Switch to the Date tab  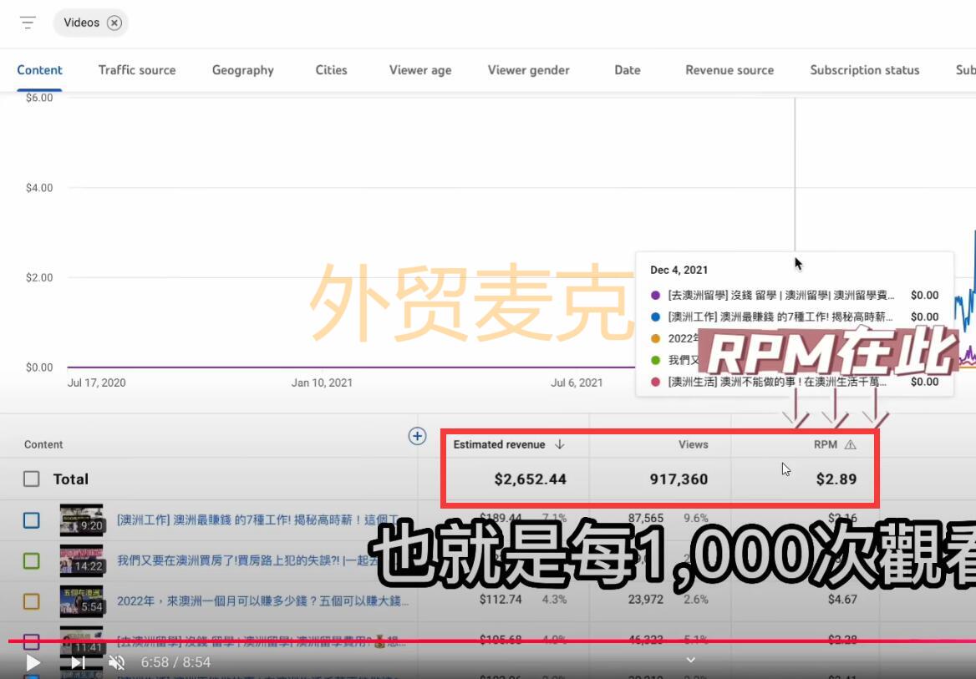pos(628,69)
